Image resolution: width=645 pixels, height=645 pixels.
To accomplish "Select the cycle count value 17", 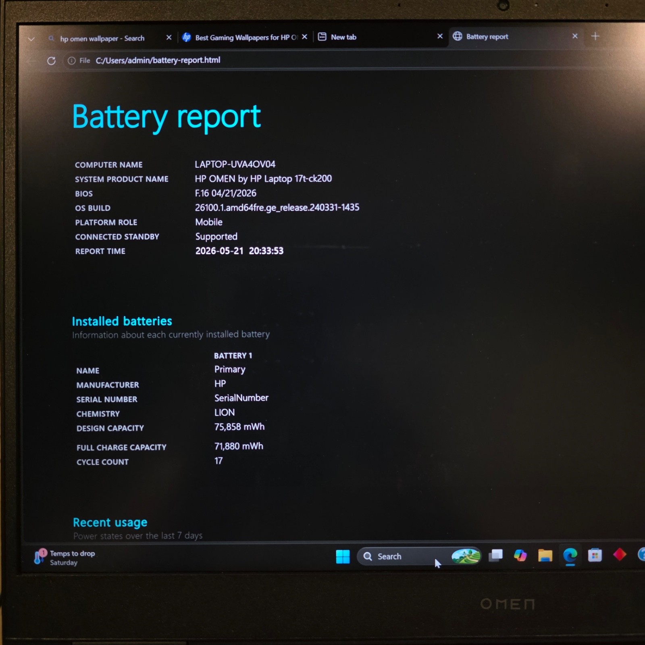I will (218, 461).
